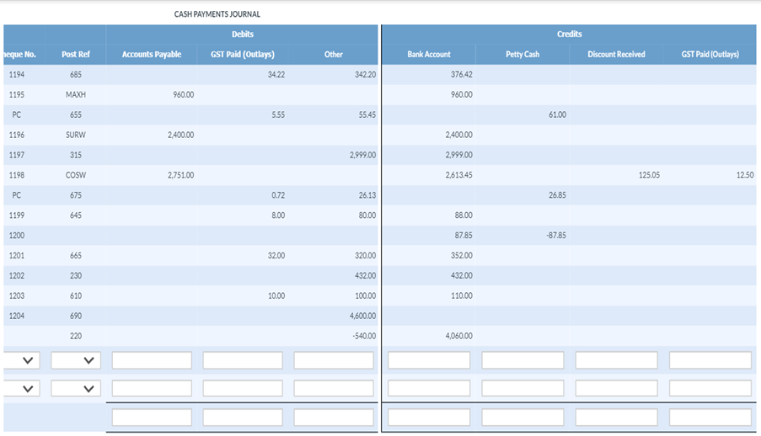The width and height of the screenshot is (761, 436).
Task: Click second blank row Petty Cash input
Action: click(x=523, y=389)
